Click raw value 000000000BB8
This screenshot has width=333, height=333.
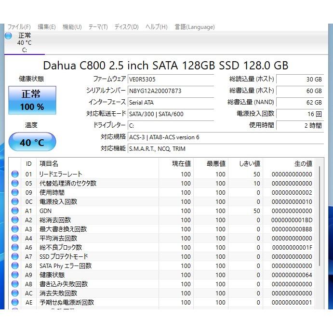click(x=292, y=229)
